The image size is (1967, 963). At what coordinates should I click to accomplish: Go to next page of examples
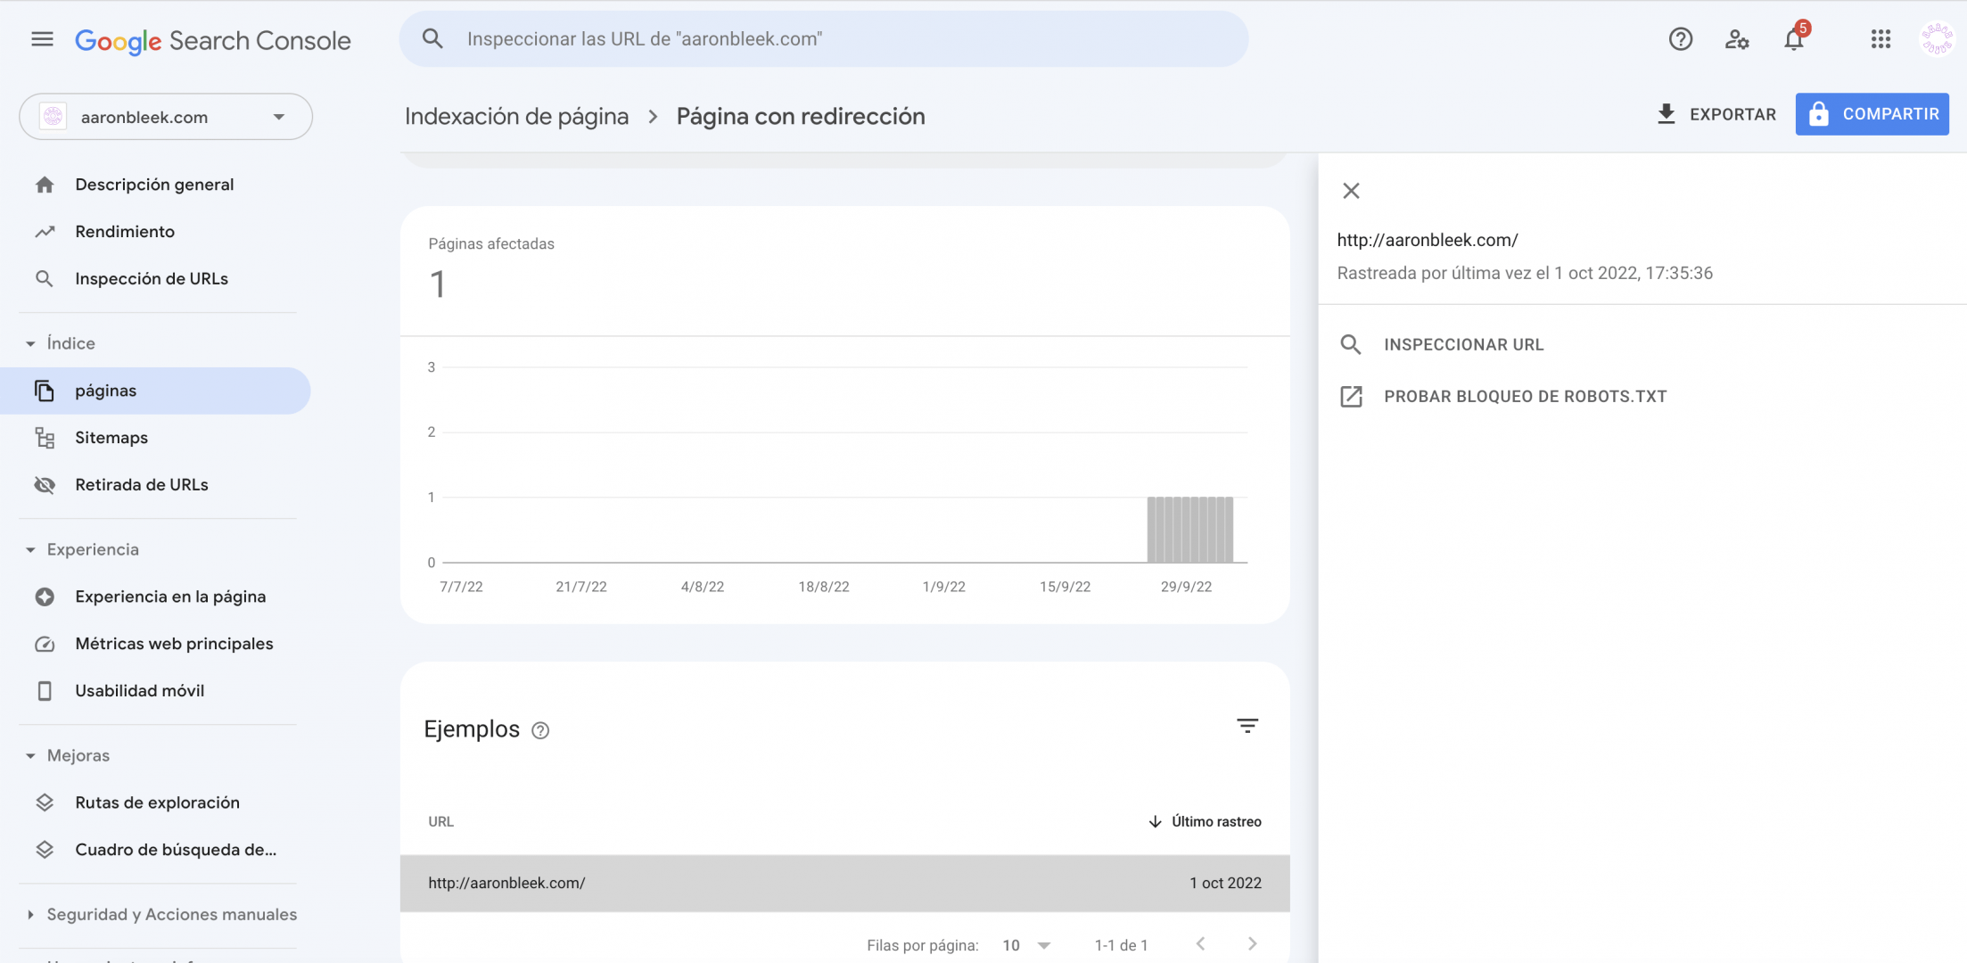click(1252, 943)
